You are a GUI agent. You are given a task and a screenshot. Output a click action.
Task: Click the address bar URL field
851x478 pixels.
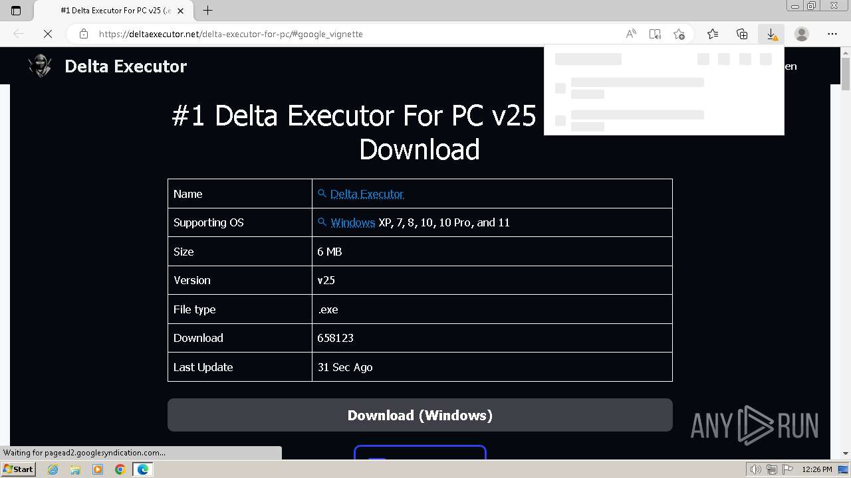click(x=359, y=34)
